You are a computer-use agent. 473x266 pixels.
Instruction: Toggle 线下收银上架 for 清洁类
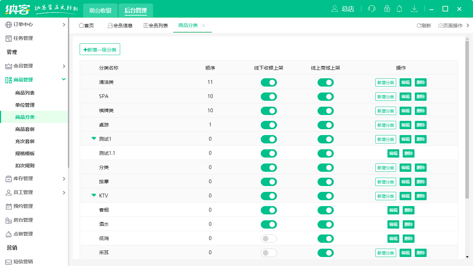pos(269,82)
